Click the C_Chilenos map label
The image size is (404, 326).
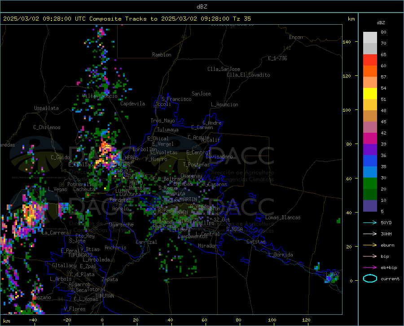pyautogui.click(x=47, y=127)
